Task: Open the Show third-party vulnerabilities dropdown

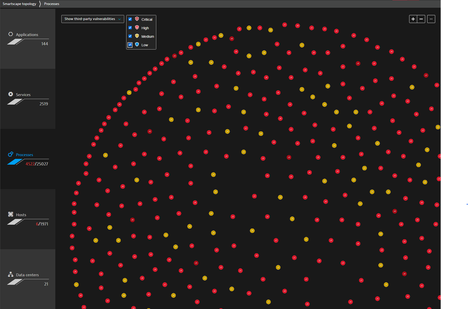Action: [x=93, y=19]
